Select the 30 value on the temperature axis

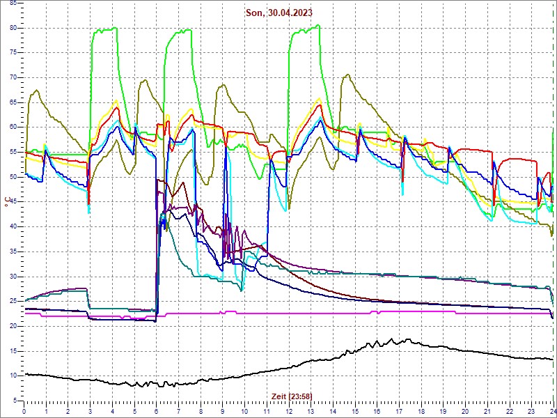(12, 277)
